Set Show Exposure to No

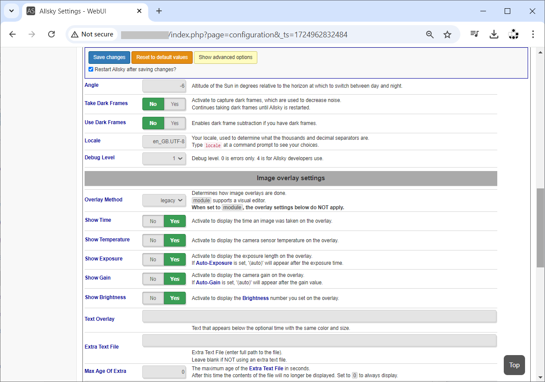point(153,260)
